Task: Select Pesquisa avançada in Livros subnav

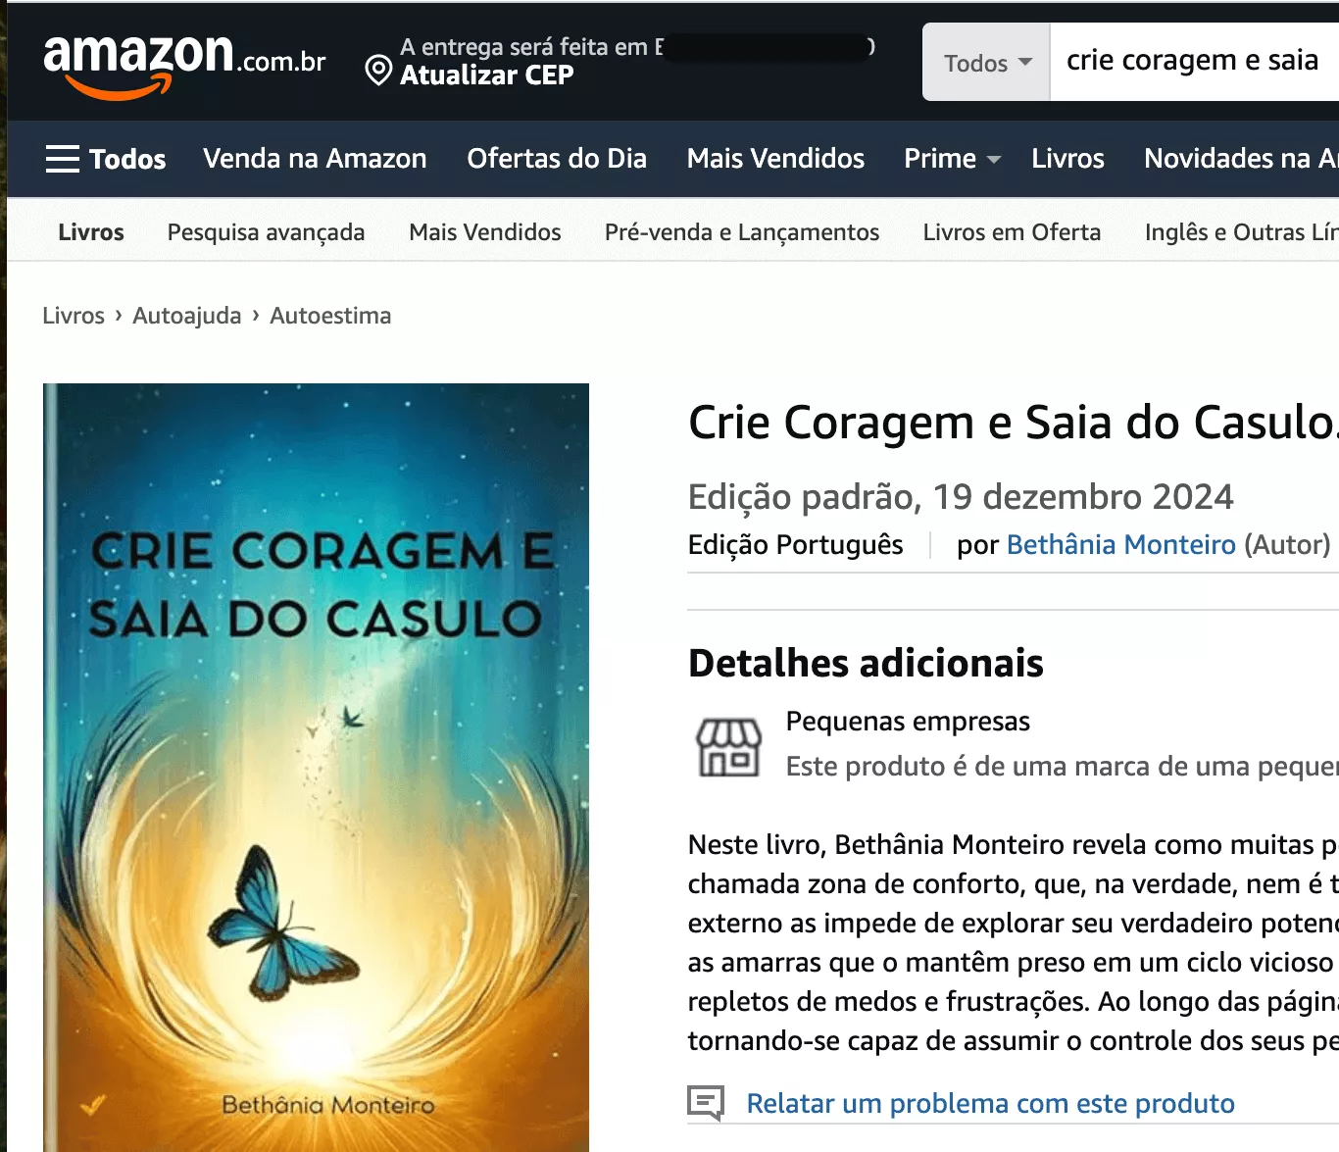Action: click(266, 232)
